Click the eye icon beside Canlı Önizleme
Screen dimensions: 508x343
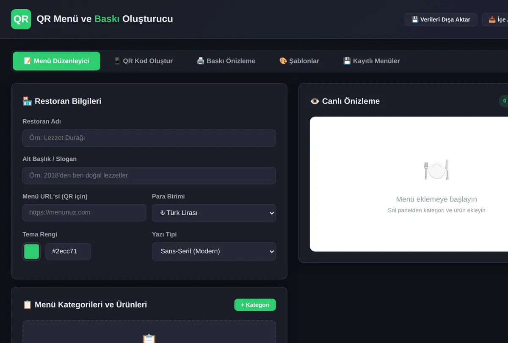tap(315, 101)
